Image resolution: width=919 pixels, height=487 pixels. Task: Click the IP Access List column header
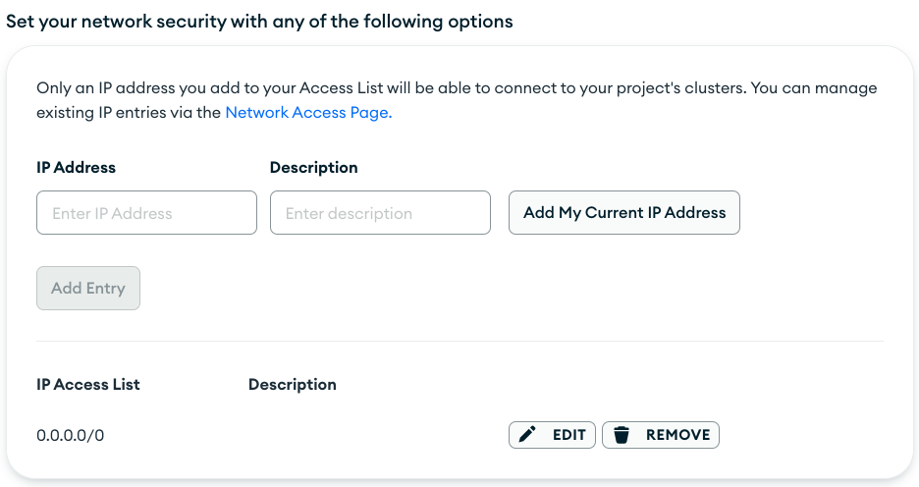(88, 385)
